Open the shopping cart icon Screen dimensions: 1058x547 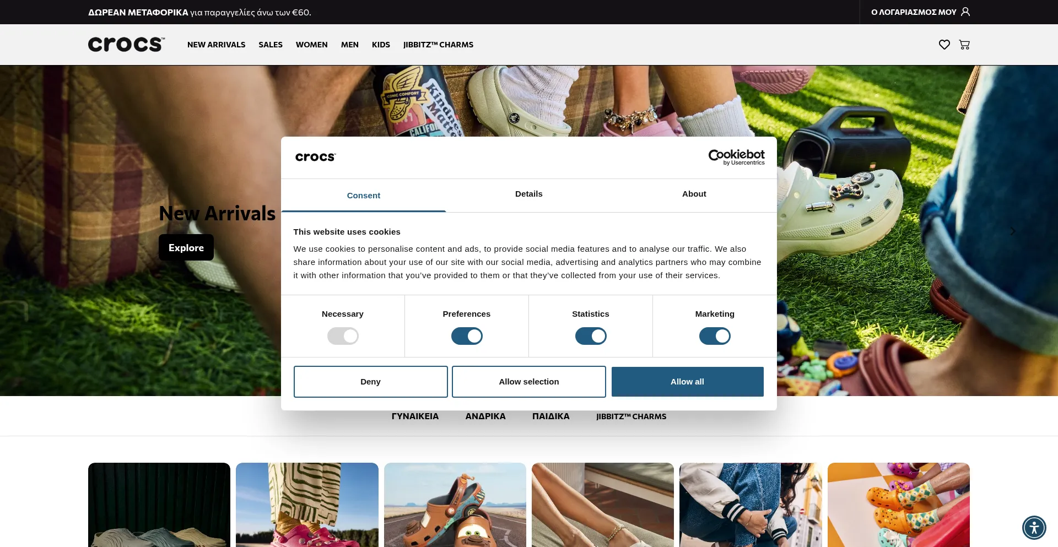[964, 45]
